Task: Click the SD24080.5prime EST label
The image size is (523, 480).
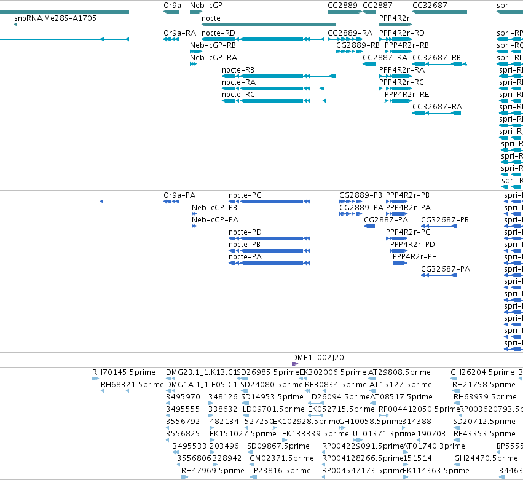Action: 272,385
